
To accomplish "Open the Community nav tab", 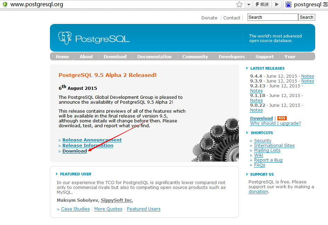I will [x=195, y=57].
